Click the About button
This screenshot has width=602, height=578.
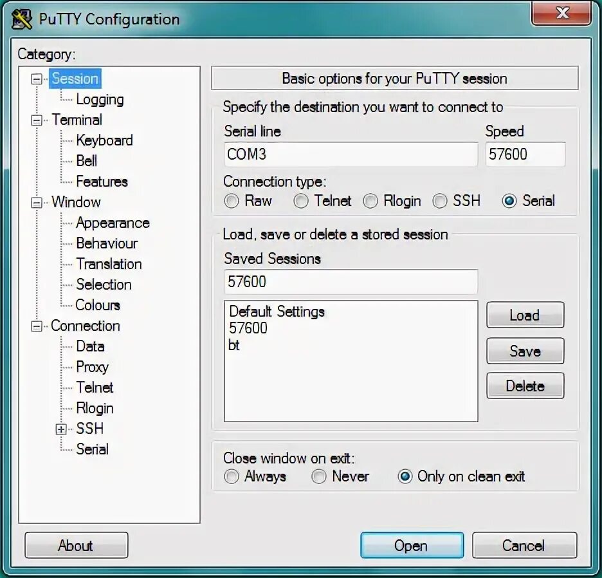77,545
